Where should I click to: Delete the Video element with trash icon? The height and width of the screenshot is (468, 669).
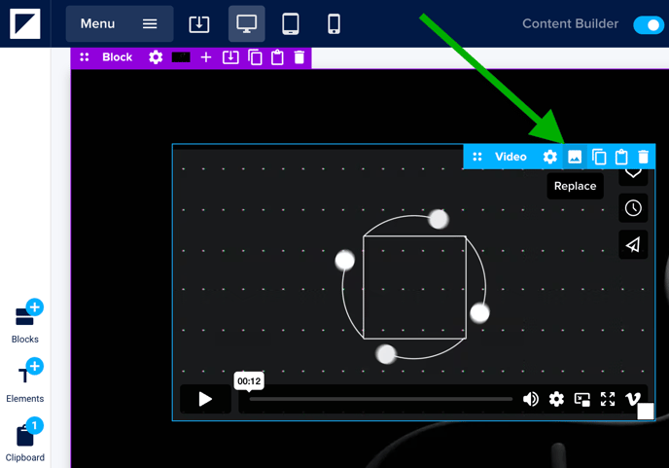(644, 157)
